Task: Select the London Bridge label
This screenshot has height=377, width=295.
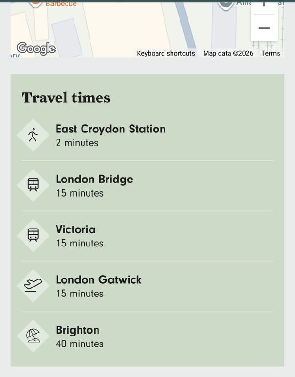Action: (94, 179)
